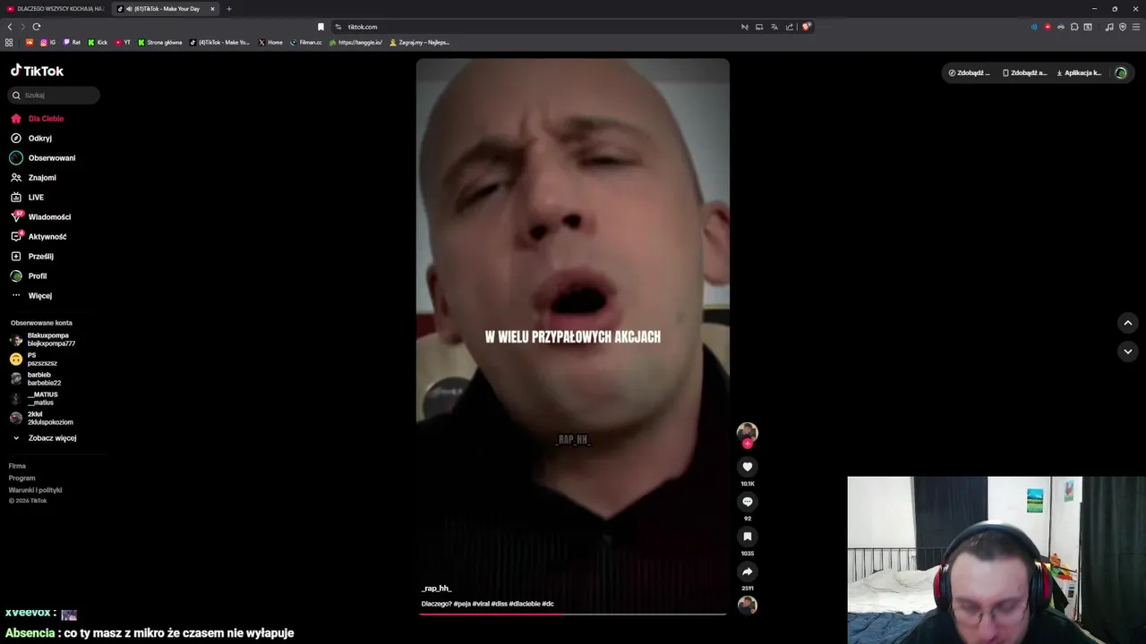Follow creator with the red plus badge
1146x644 pixels.
(x=748, y=444)
